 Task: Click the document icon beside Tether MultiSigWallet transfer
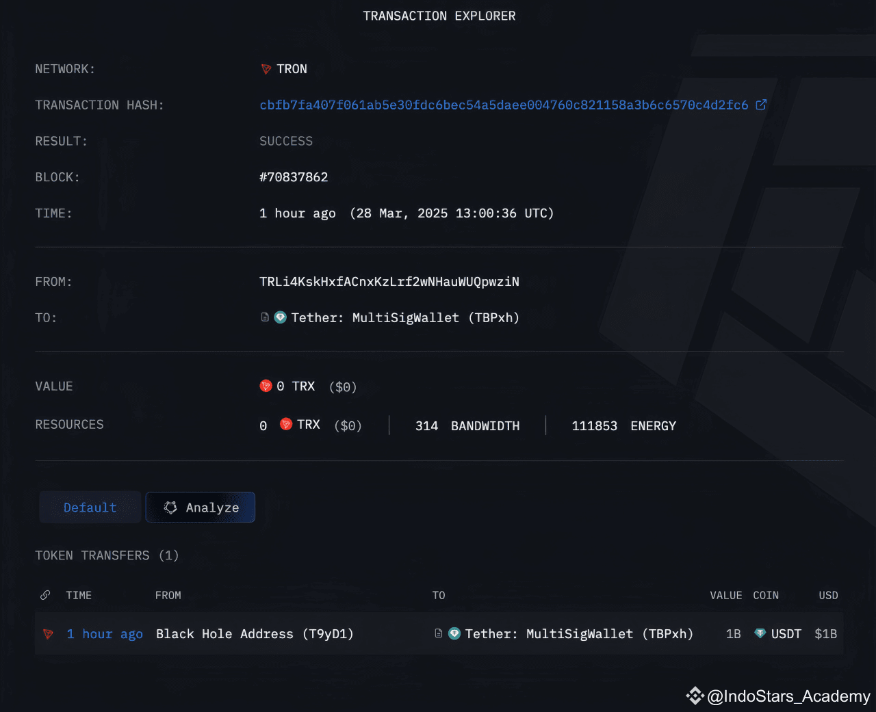tap(439, 633)
